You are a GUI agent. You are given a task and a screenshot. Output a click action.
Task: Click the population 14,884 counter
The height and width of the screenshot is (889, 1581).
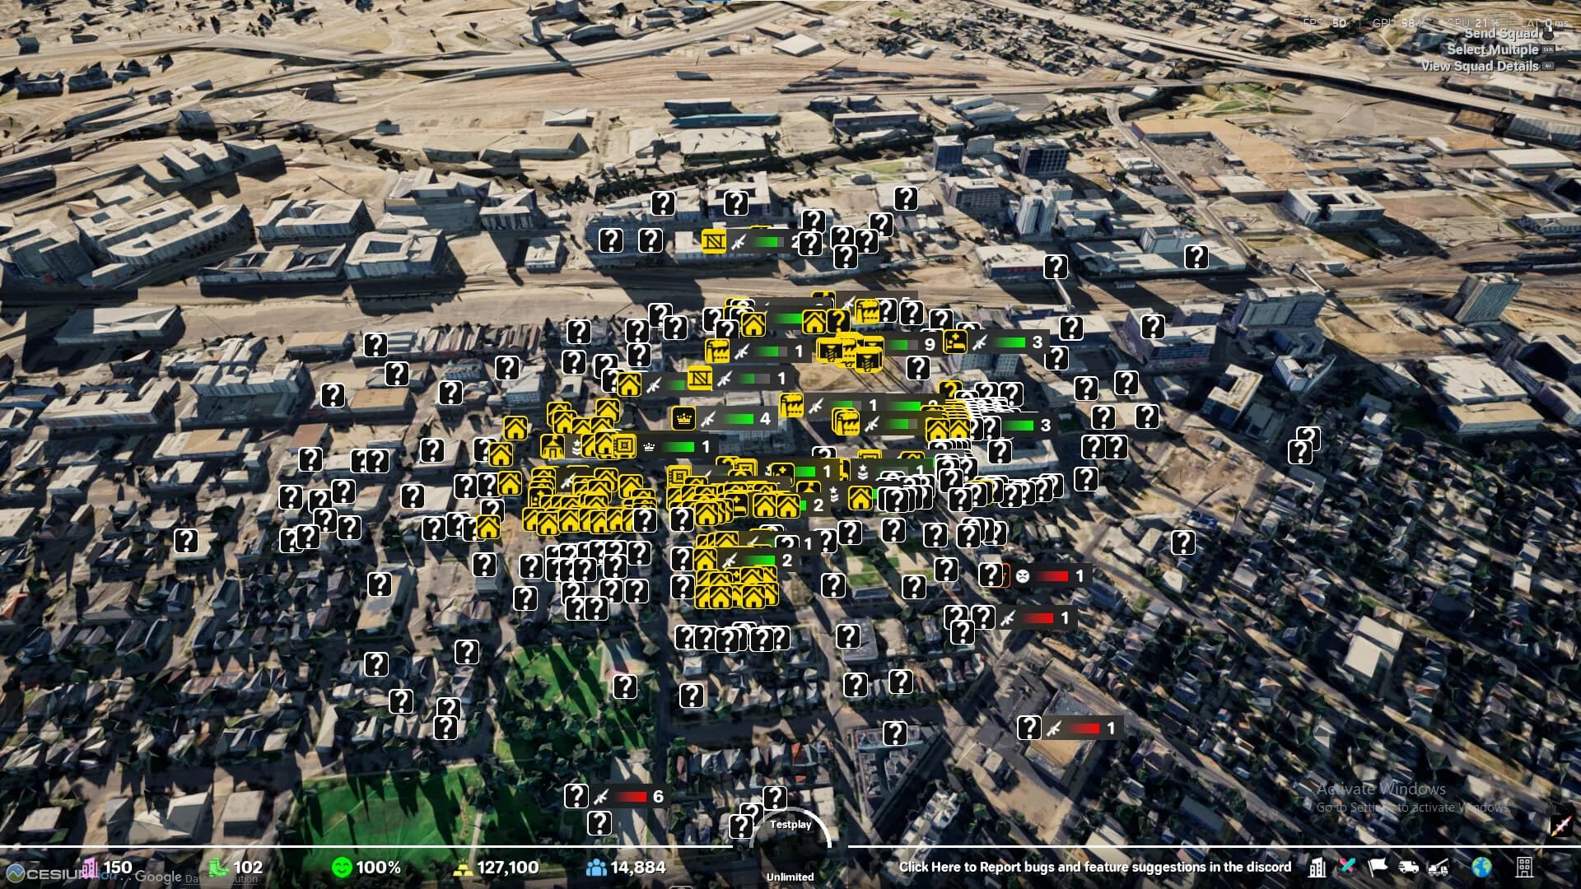626,867
